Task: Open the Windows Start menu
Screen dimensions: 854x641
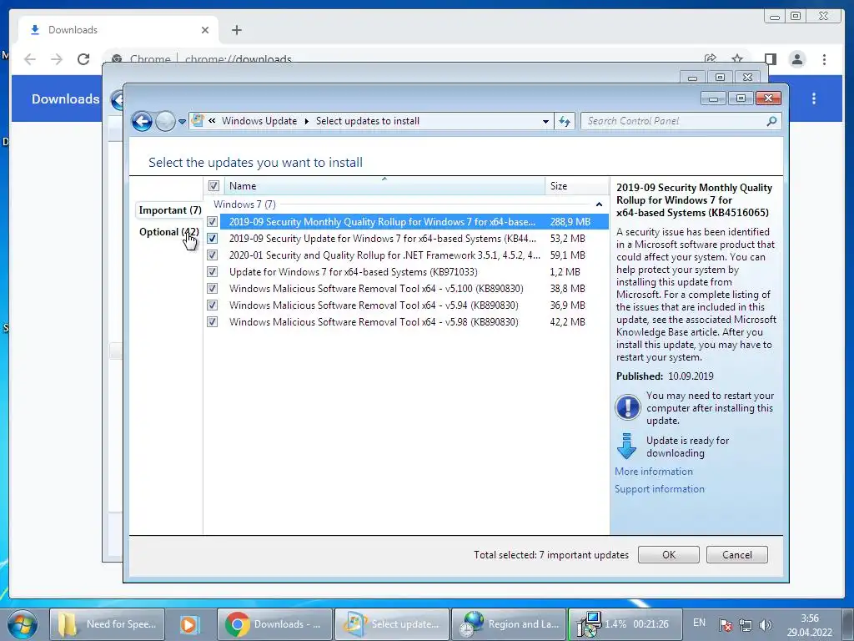Action: tap(23, 624)
